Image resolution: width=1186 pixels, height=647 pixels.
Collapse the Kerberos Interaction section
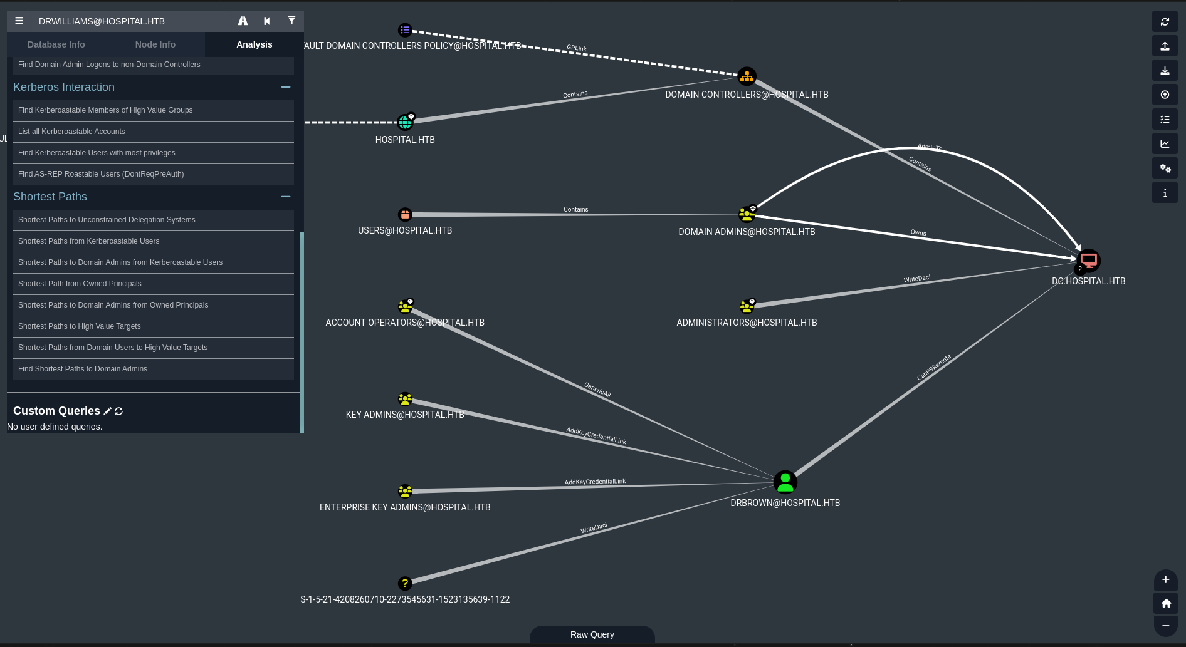pos(286,87)
